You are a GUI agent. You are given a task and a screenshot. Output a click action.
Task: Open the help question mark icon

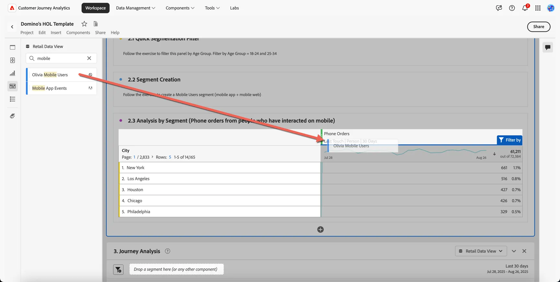[512, 8]
